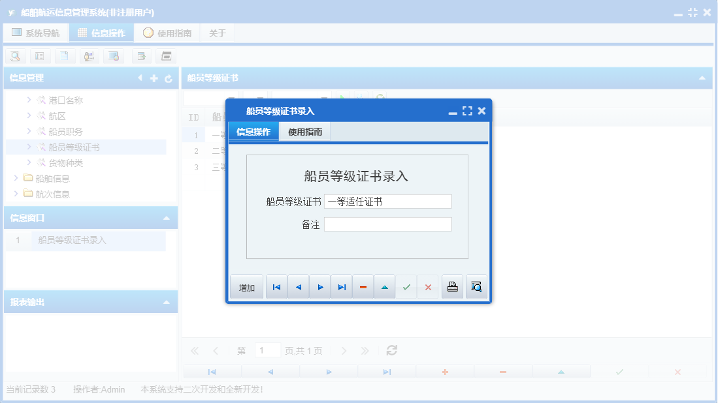Click the print icon in the dialog toolbar
Viewport: 718px width, 403px height.
pyautogui.click(x=452, y=286)
